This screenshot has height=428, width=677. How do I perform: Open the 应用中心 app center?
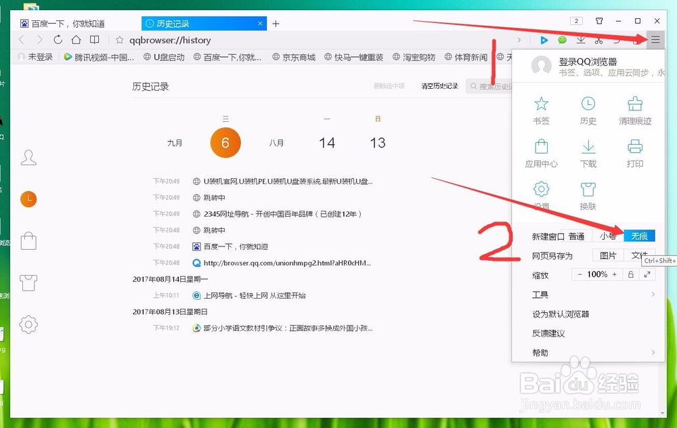click(x=540, y=154)
